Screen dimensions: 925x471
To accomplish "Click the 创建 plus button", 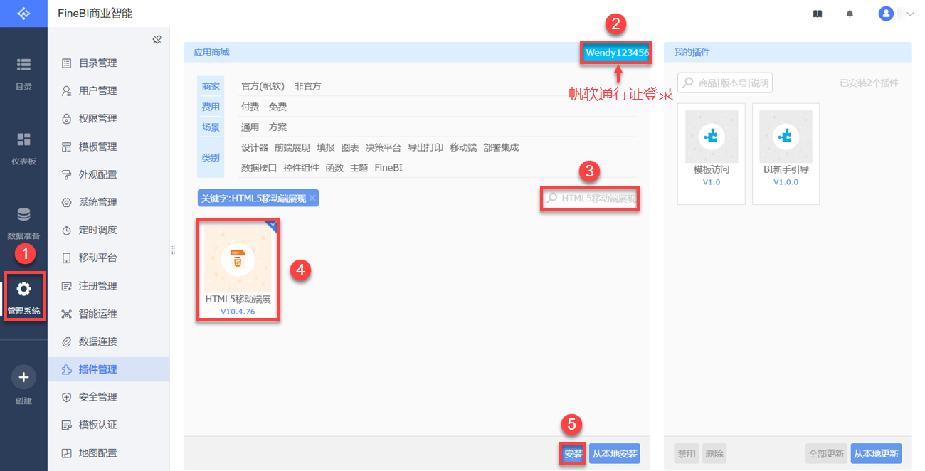I will pyautogui.click(x=23, y=377).
